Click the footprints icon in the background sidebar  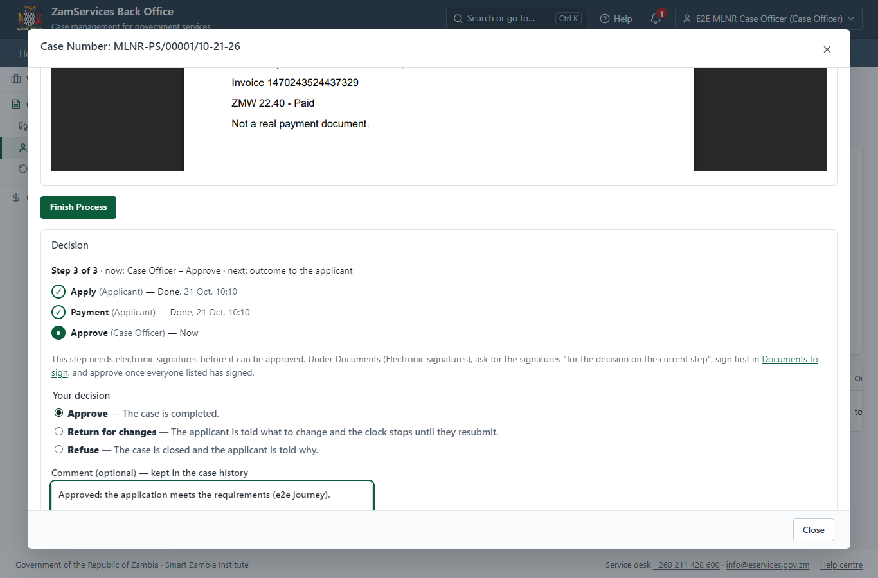[x=23, y=126]
